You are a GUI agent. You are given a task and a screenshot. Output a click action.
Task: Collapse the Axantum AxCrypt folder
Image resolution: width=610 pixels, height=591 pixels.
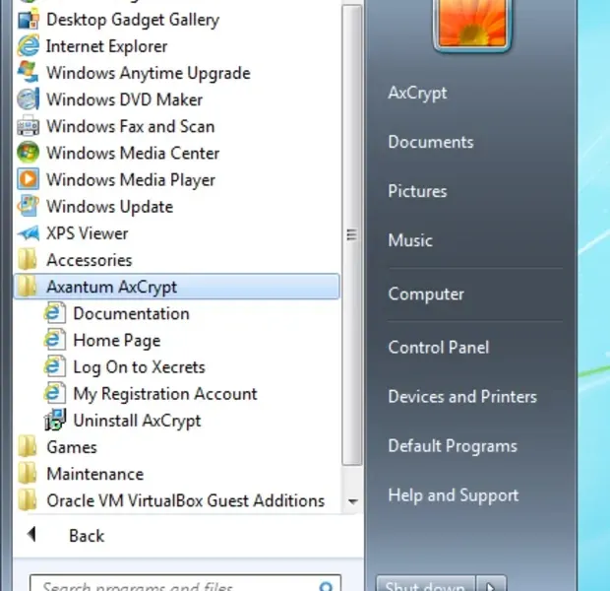pyautogui.click(x=176, y=287)
